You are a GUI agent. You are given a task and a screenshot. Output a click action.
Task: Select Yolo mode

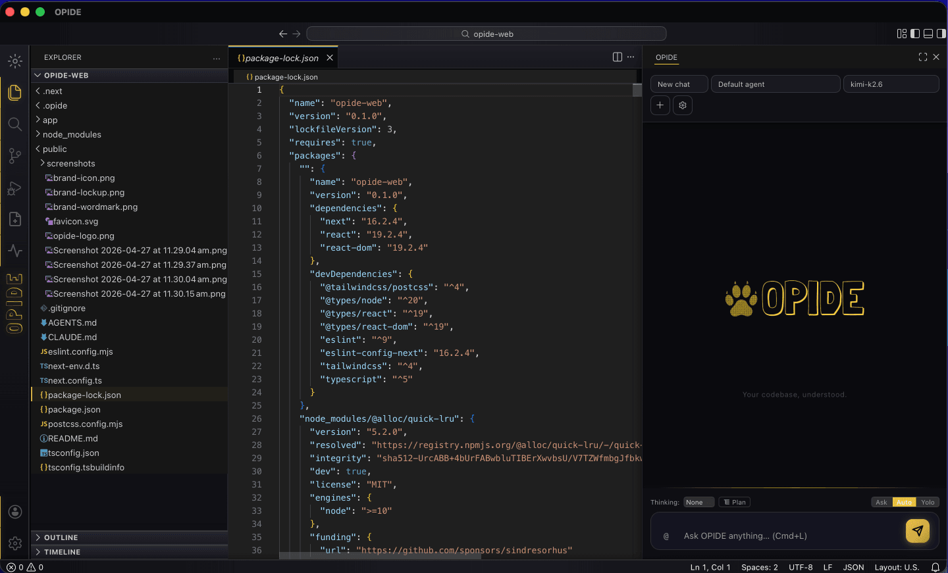tap(928, 502)
